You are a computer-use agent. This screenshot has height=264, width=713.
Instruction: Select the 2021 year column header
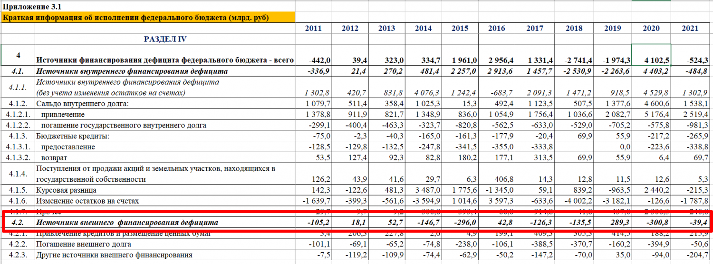pyautogui.click(x=690, y=29)
